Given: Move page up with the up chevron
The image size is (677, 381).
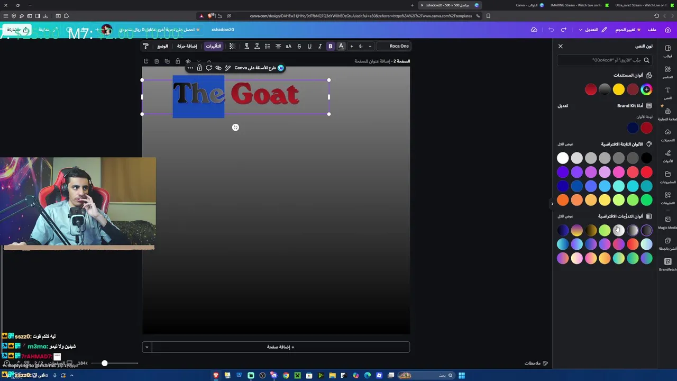Looking at the screenshot, I should click(209, 61).
